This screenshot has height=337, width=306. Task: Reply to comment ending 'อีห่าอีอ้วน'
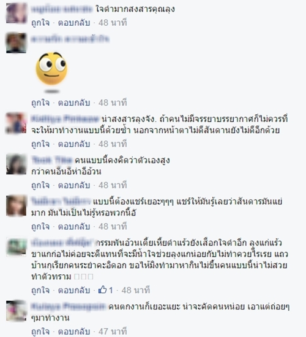pos(74,185)
